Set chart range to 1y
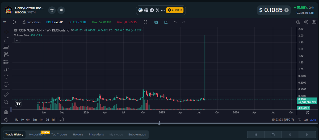Screen dimensions: 319x140 [22, 120]
